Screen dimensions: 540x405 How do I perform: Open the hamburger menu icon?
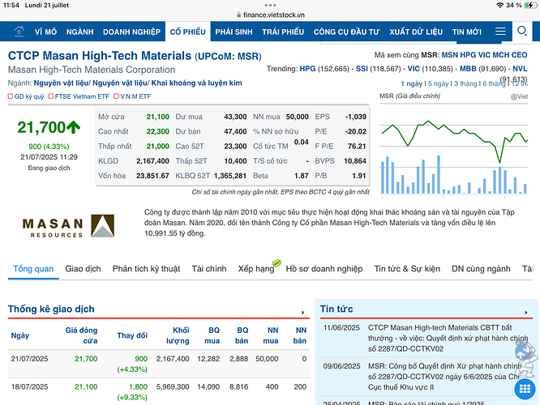click(x=500, y=32)
